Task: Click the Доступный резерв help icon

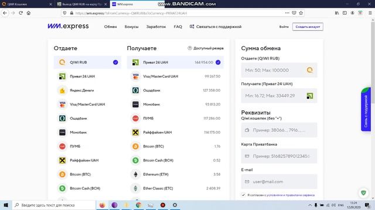Action: tap(190, 48)
